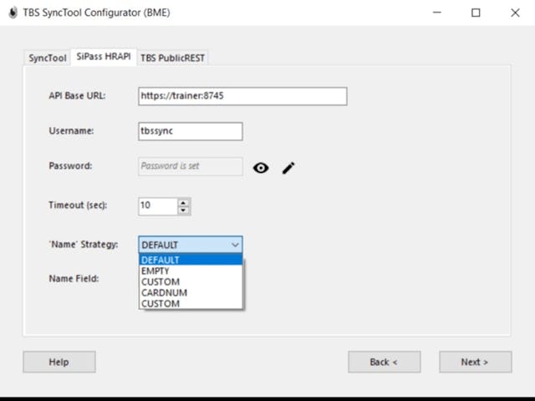Click the TBS SyncTool app icon in the title bar

(x=13, y=13)
